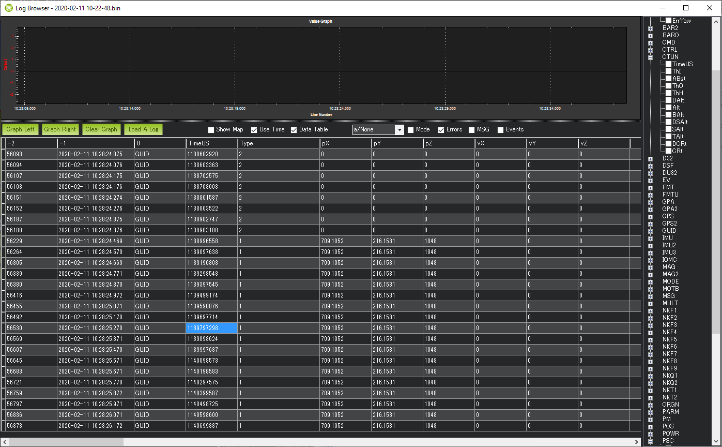Uncheck the Data Table option
This screenshot has height=447, width=722.
click(293, 129)
